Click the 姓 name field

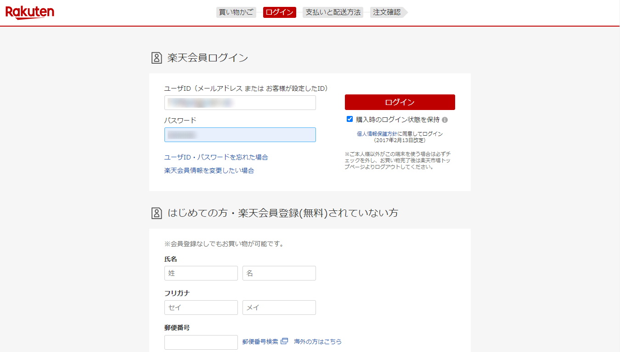coord(201,273)
